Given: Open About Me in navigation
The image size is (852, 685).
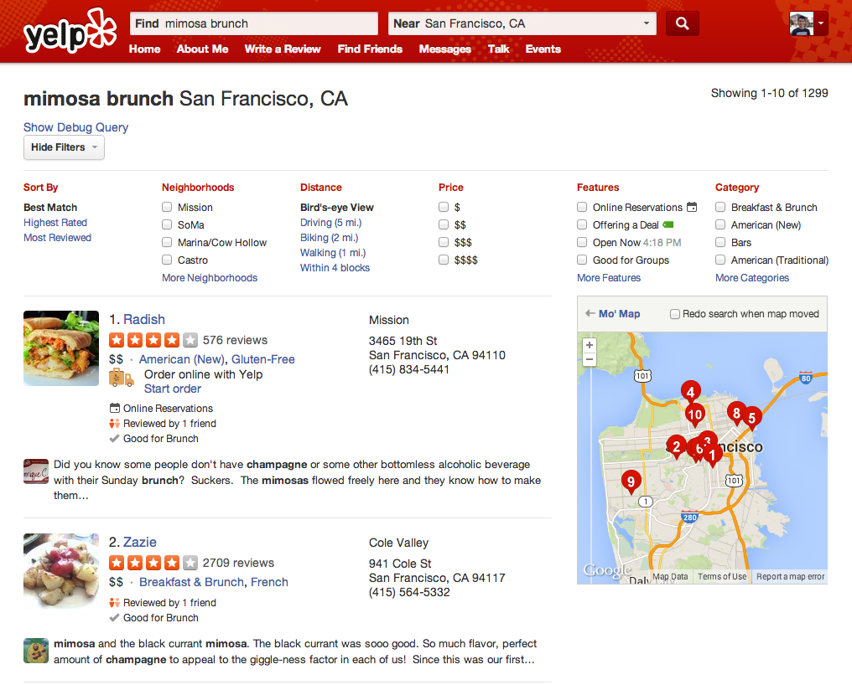Looking at the screenshot, I should (202, 49).
